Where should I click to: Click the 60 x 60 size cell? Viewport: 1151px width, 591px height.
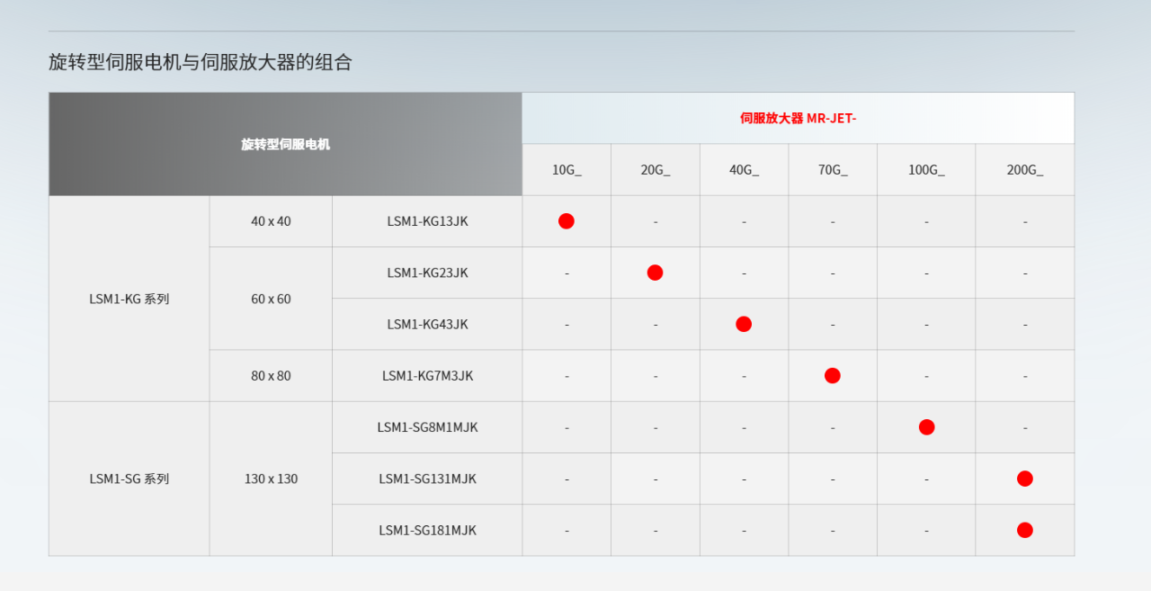tap(271, 299)
